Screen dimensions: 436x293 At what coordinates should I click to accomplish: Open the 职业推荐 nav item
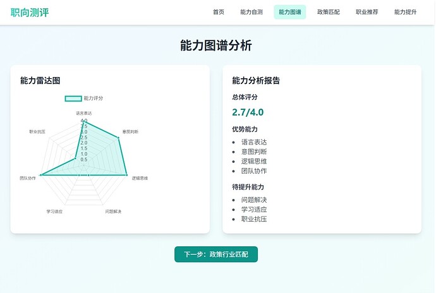[x=366, y=12]
